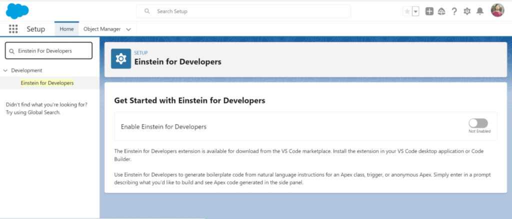Click the Setup app name label
This screenshot has width=512, height=219.
(36, 29)
